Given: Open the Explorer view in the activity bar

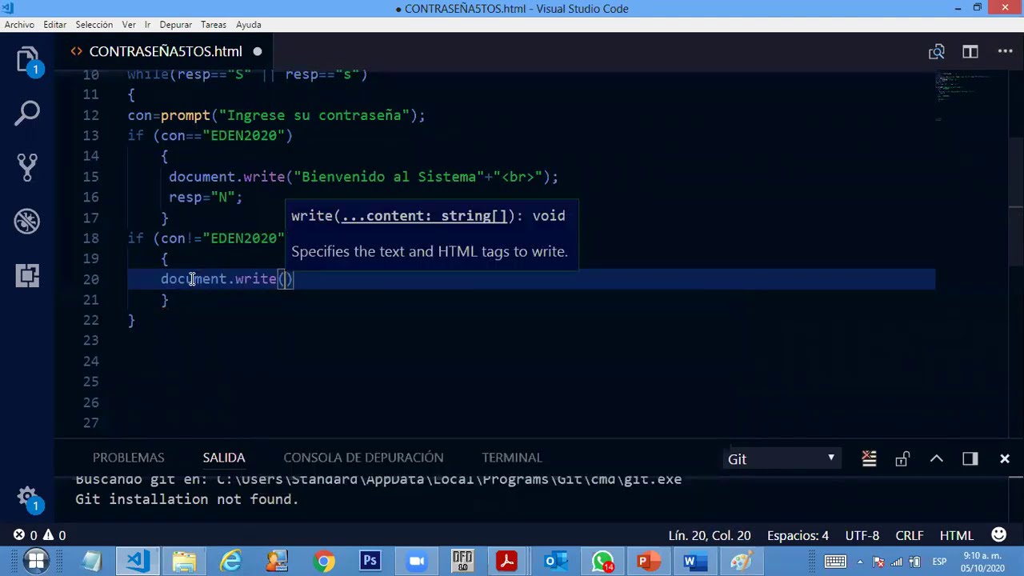Looking at the screenshot, I should point(27,62).
